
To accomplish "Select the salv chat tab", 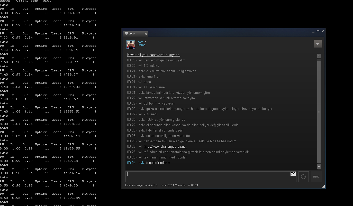I will [x=136, y=34].
